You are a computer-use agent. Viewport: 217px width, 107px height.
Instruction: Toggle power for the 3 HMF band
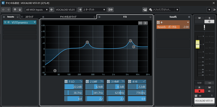click(x=108, y=82)
